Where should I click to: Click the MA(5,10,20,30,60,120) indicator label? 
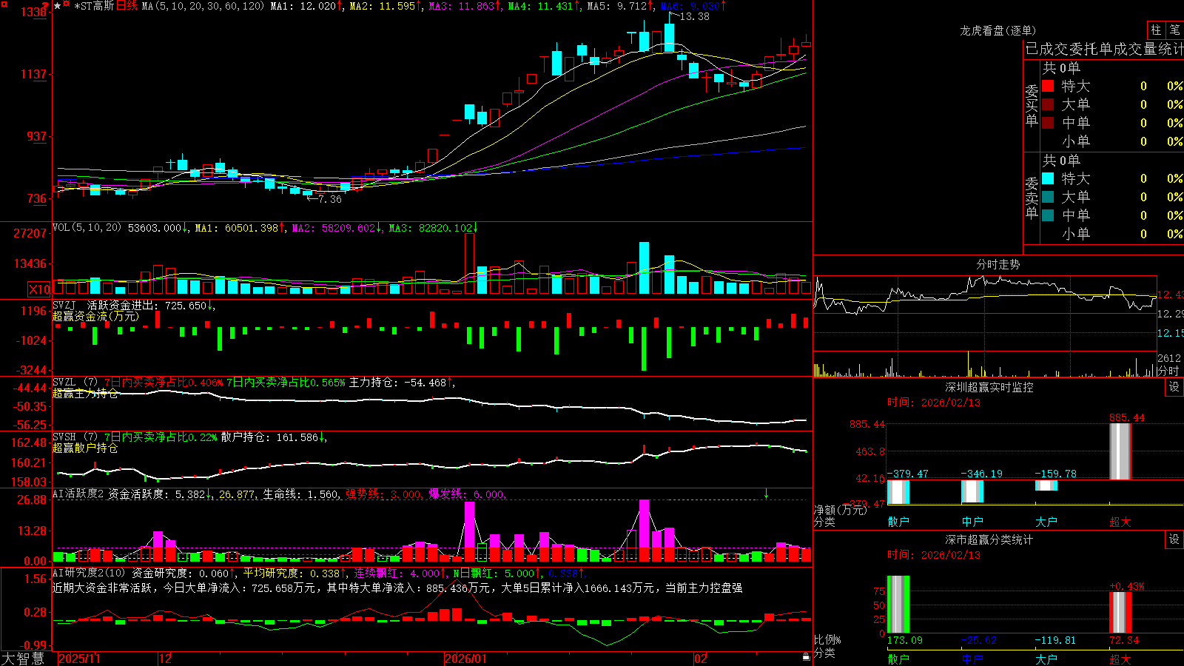203,6
